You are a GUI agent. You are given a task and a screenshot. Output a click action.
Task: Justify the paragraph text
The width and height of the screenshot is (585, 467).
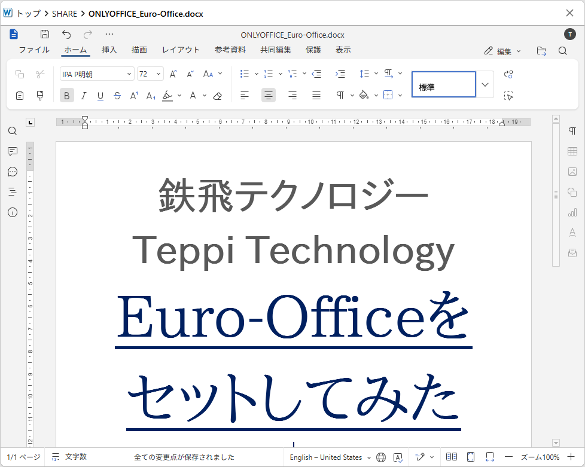tap(316, 96)
